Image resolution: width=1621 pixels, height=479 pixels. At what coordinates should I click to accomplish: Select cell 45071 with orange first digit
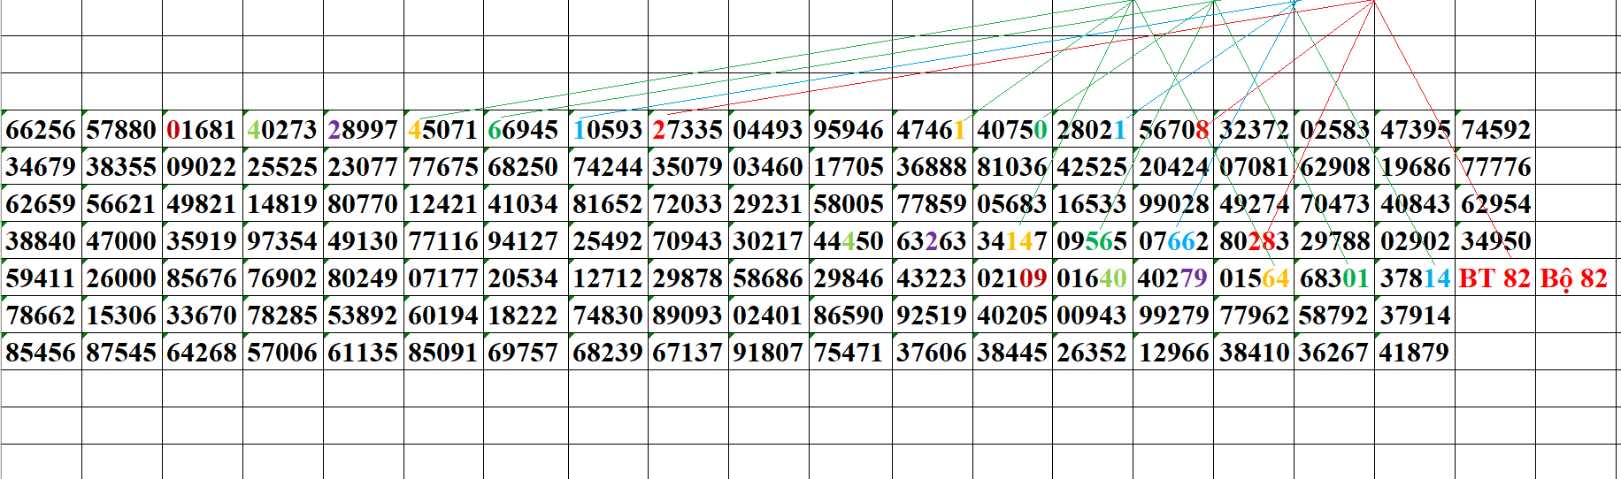[443, 130]
